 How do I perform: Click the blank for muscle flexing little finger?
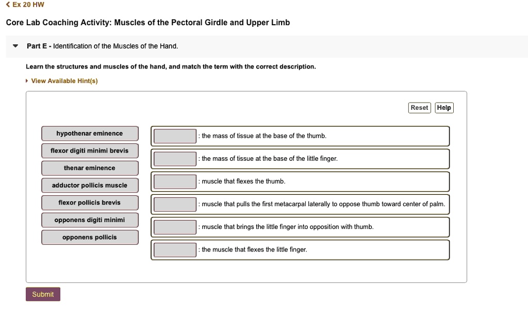pyautogui.click(x=174, y=249)
